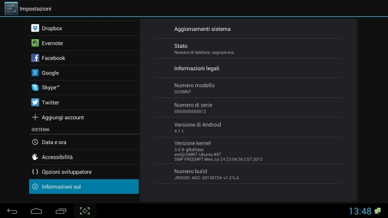
Task: Click the SISTEMA section header
Action: pos(41,130)
